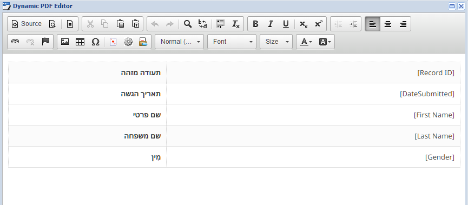This screenshot has width=468, height=205.
Task: Insert an image
Action: click(65, 42)
